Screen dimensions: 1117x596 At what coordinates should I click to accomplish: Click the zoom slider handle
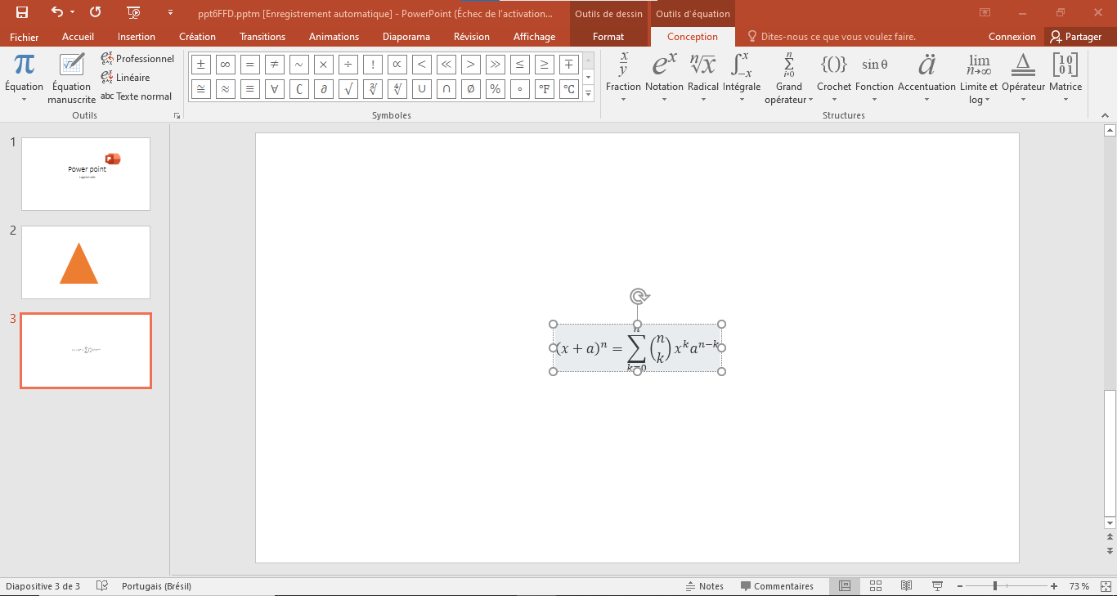pos(994,586)
